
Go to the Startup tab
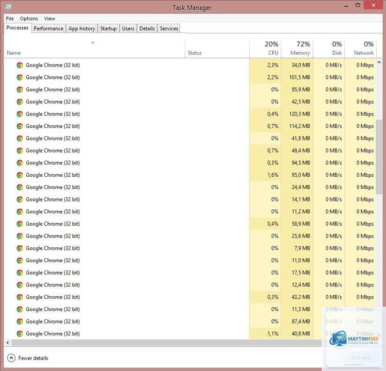point(108,28)
